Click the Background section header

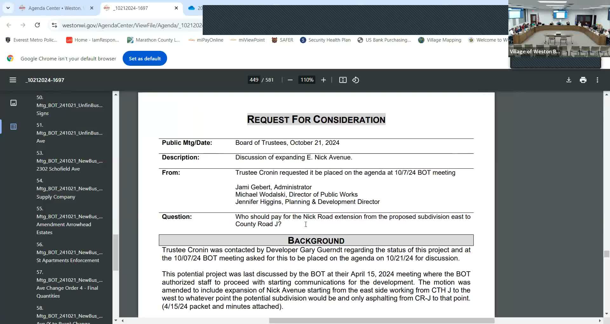pos(316,240)
